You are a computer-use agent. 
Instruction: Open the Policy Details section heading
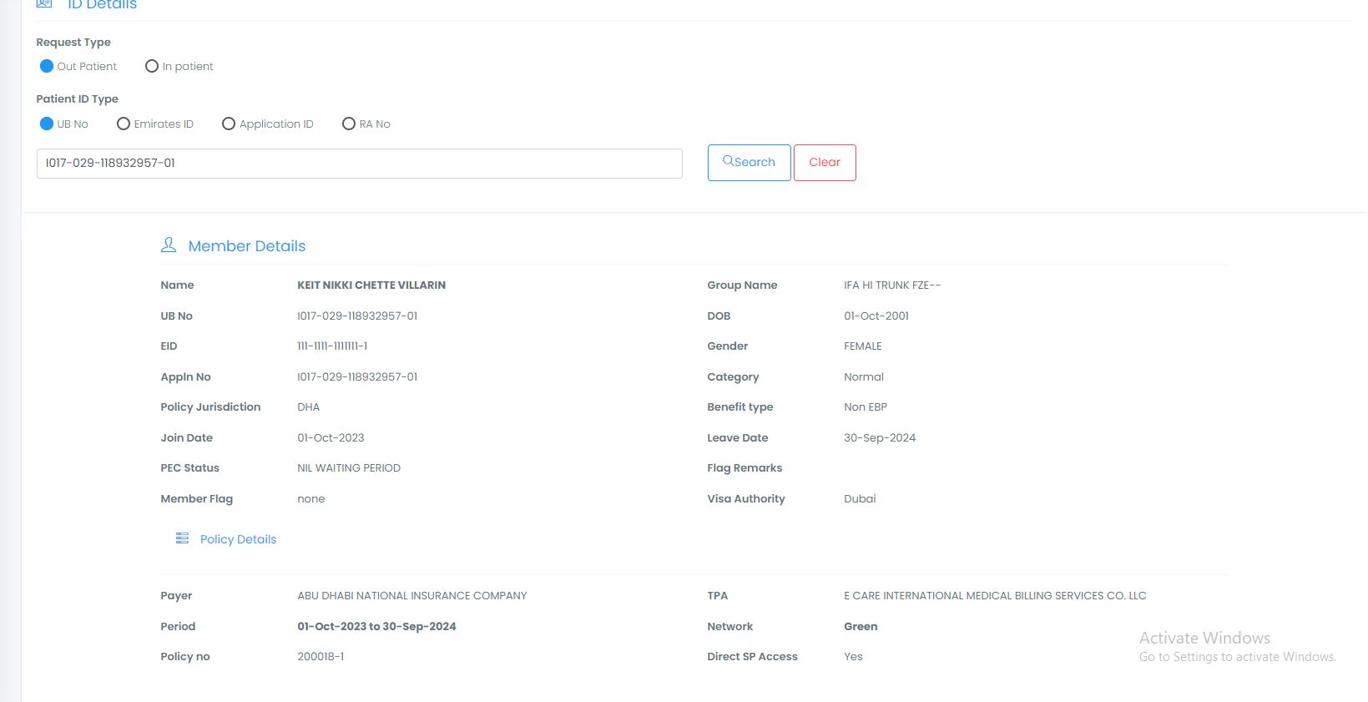coord(238,539)
